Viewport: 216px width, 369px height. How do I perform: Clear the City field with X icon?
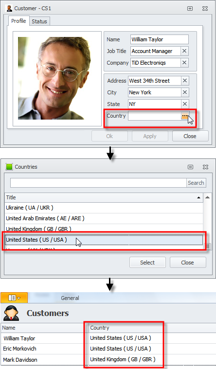pos(185,92)
